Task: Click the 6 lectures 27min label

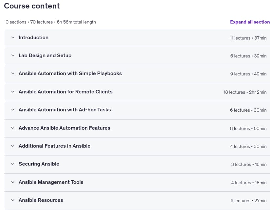Action: (248, 201)
